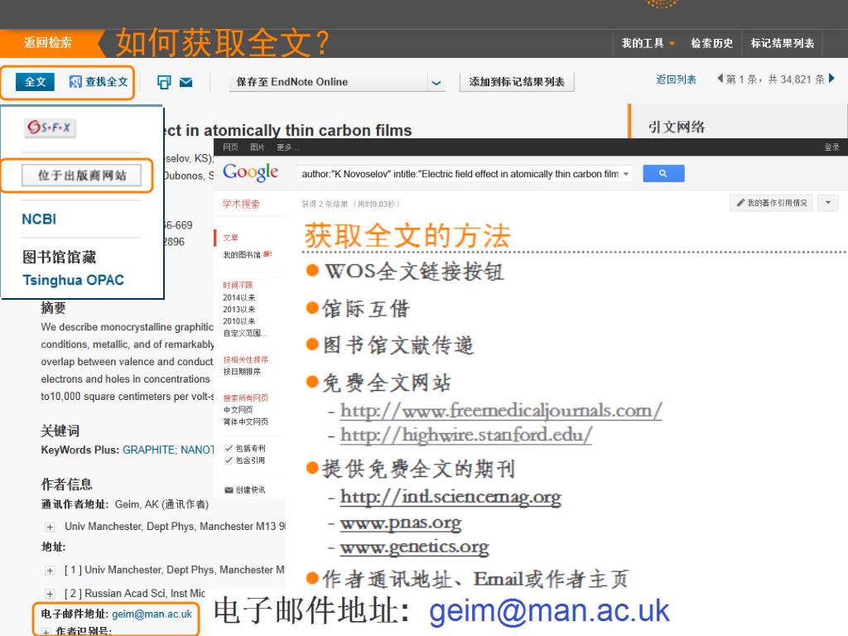Open highwire.stanford.edu link
Screen dimensions: 848x636
(466, 436)
